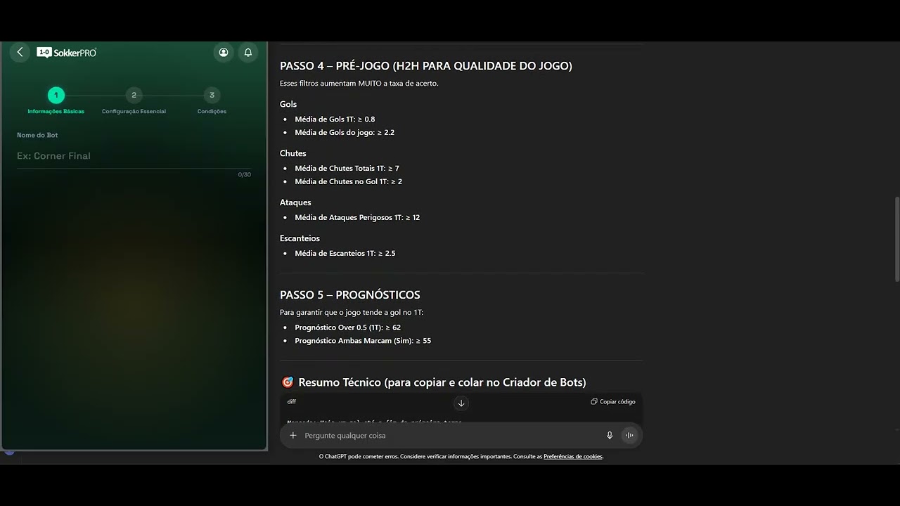This screenshot has width=900, height=506.
Task: Open the SokkerPRO logo home
Action: point(67,53)
